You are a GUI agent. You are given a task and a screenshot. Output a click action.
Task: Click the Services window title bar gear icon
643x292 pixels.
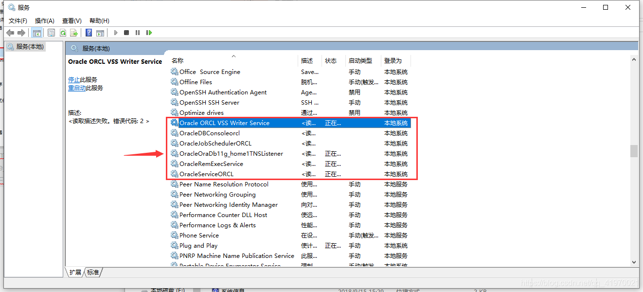click(12, 7)
